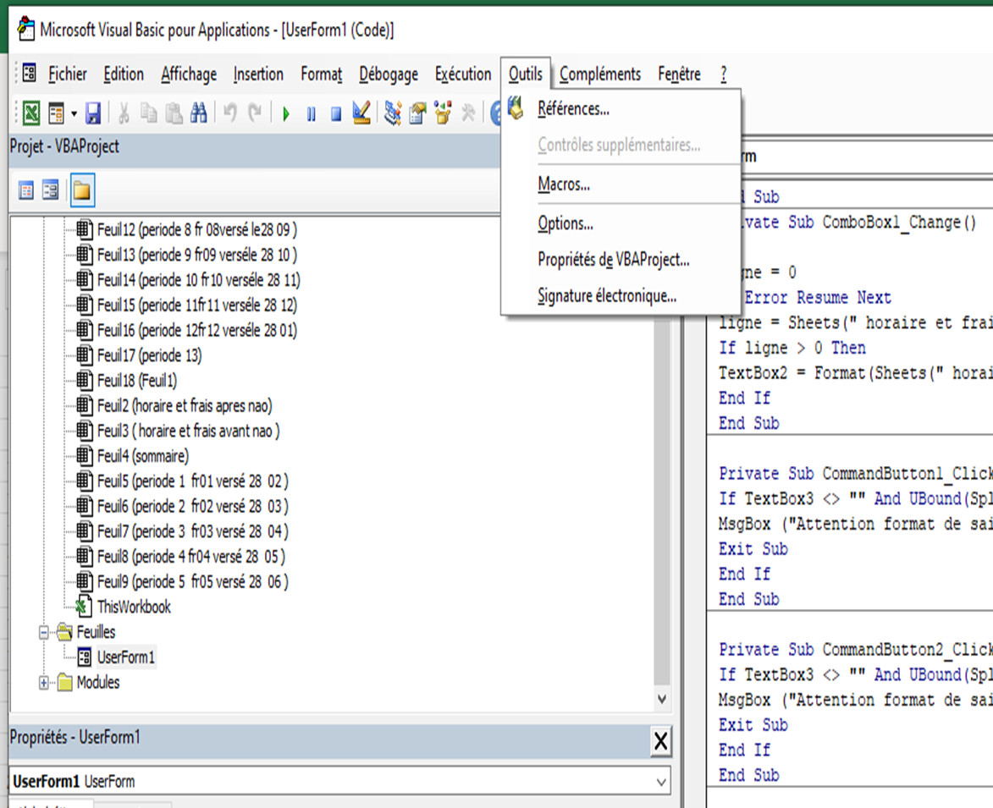Expand the Modules folder node
This screenshot has width=993, height=808.
click(44, 683)
